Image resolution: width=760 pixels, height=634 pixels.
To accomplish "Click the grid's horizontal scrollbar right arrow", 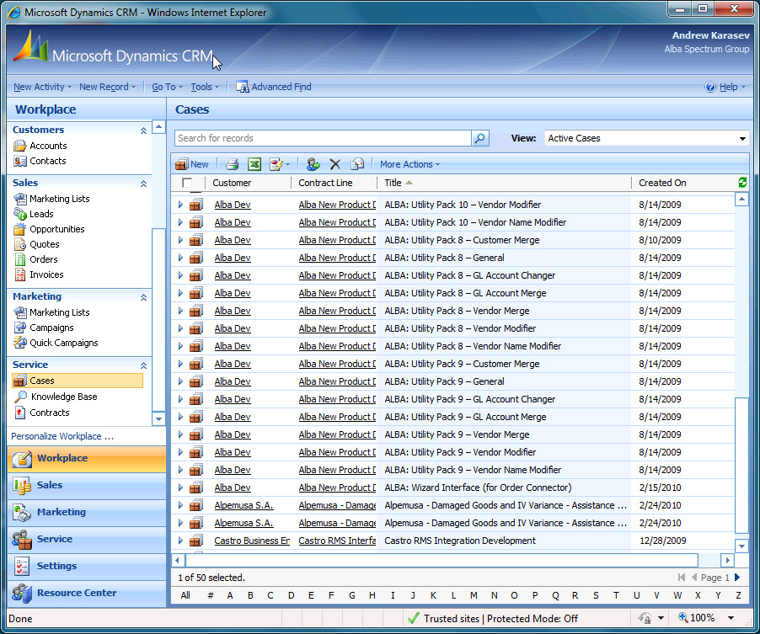I will (x=727, y=561).
